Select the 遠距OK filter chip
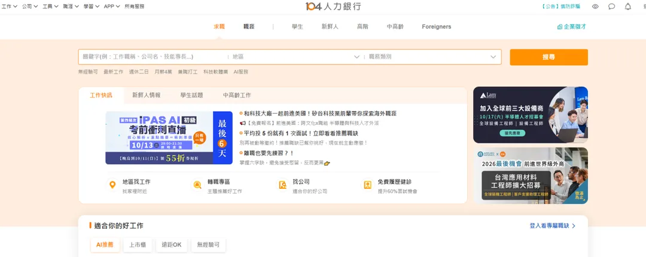The image size is (646, 257). tap(172, 244)
